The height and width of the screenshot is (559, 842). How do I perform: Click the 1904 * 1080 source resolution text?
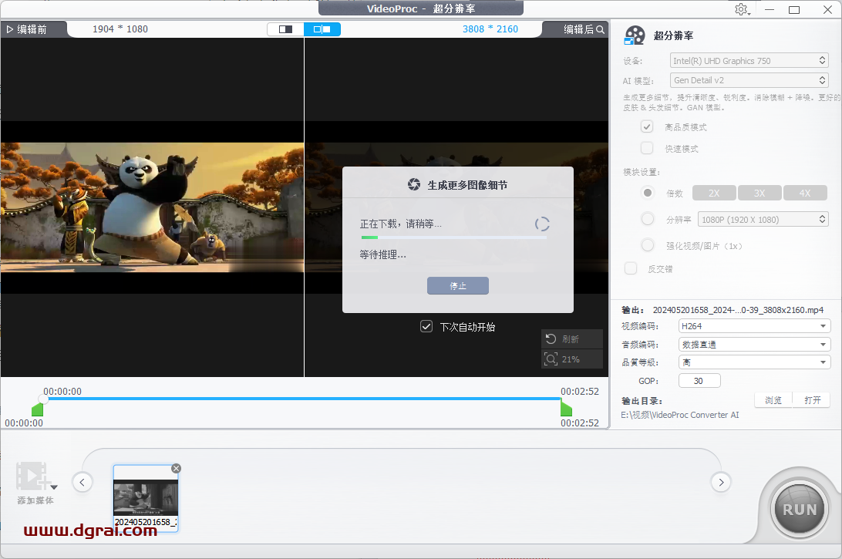120,29
